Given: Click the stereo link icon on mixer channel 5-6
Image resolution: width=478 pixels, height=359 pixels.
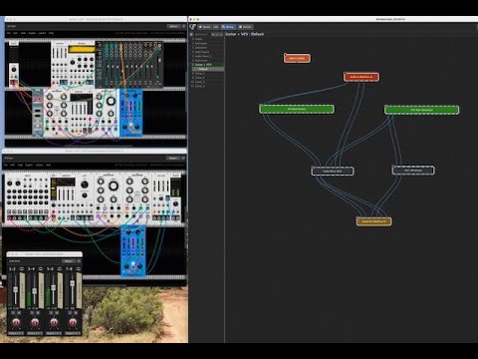Looking at the screenshot, I should click(x=60, y=268).
